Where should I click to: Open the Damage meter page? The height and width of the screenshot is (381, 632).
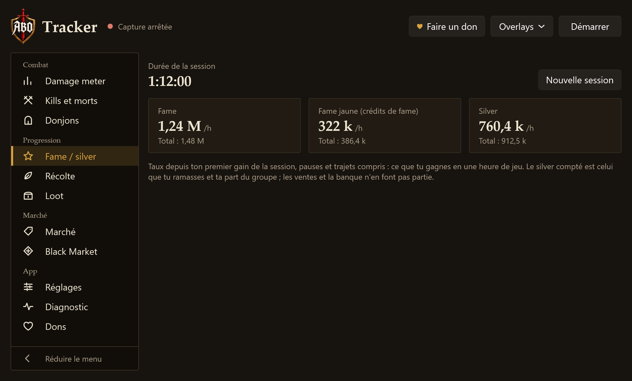pos(75,81)
